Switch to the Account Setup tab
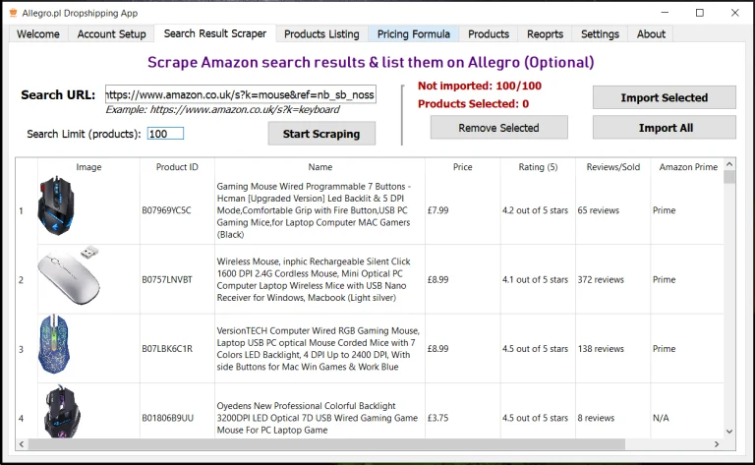This screenshot has height=465, width=755. 111,34
